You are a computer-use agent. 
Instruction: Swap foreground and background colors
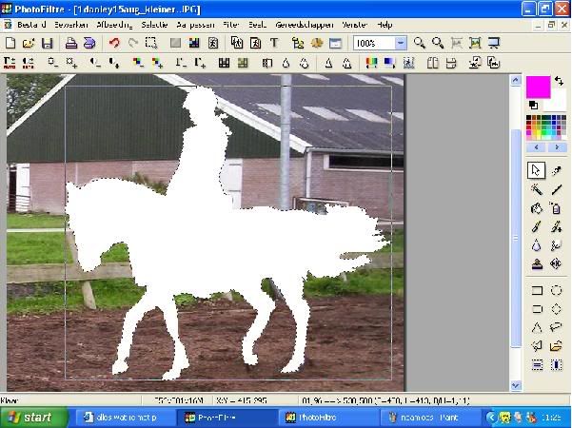559,81
